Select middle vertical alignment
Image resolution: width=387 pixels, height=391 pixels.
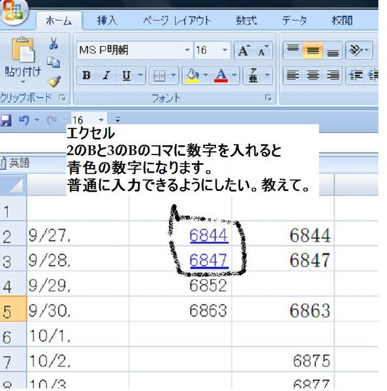[313, 51]
